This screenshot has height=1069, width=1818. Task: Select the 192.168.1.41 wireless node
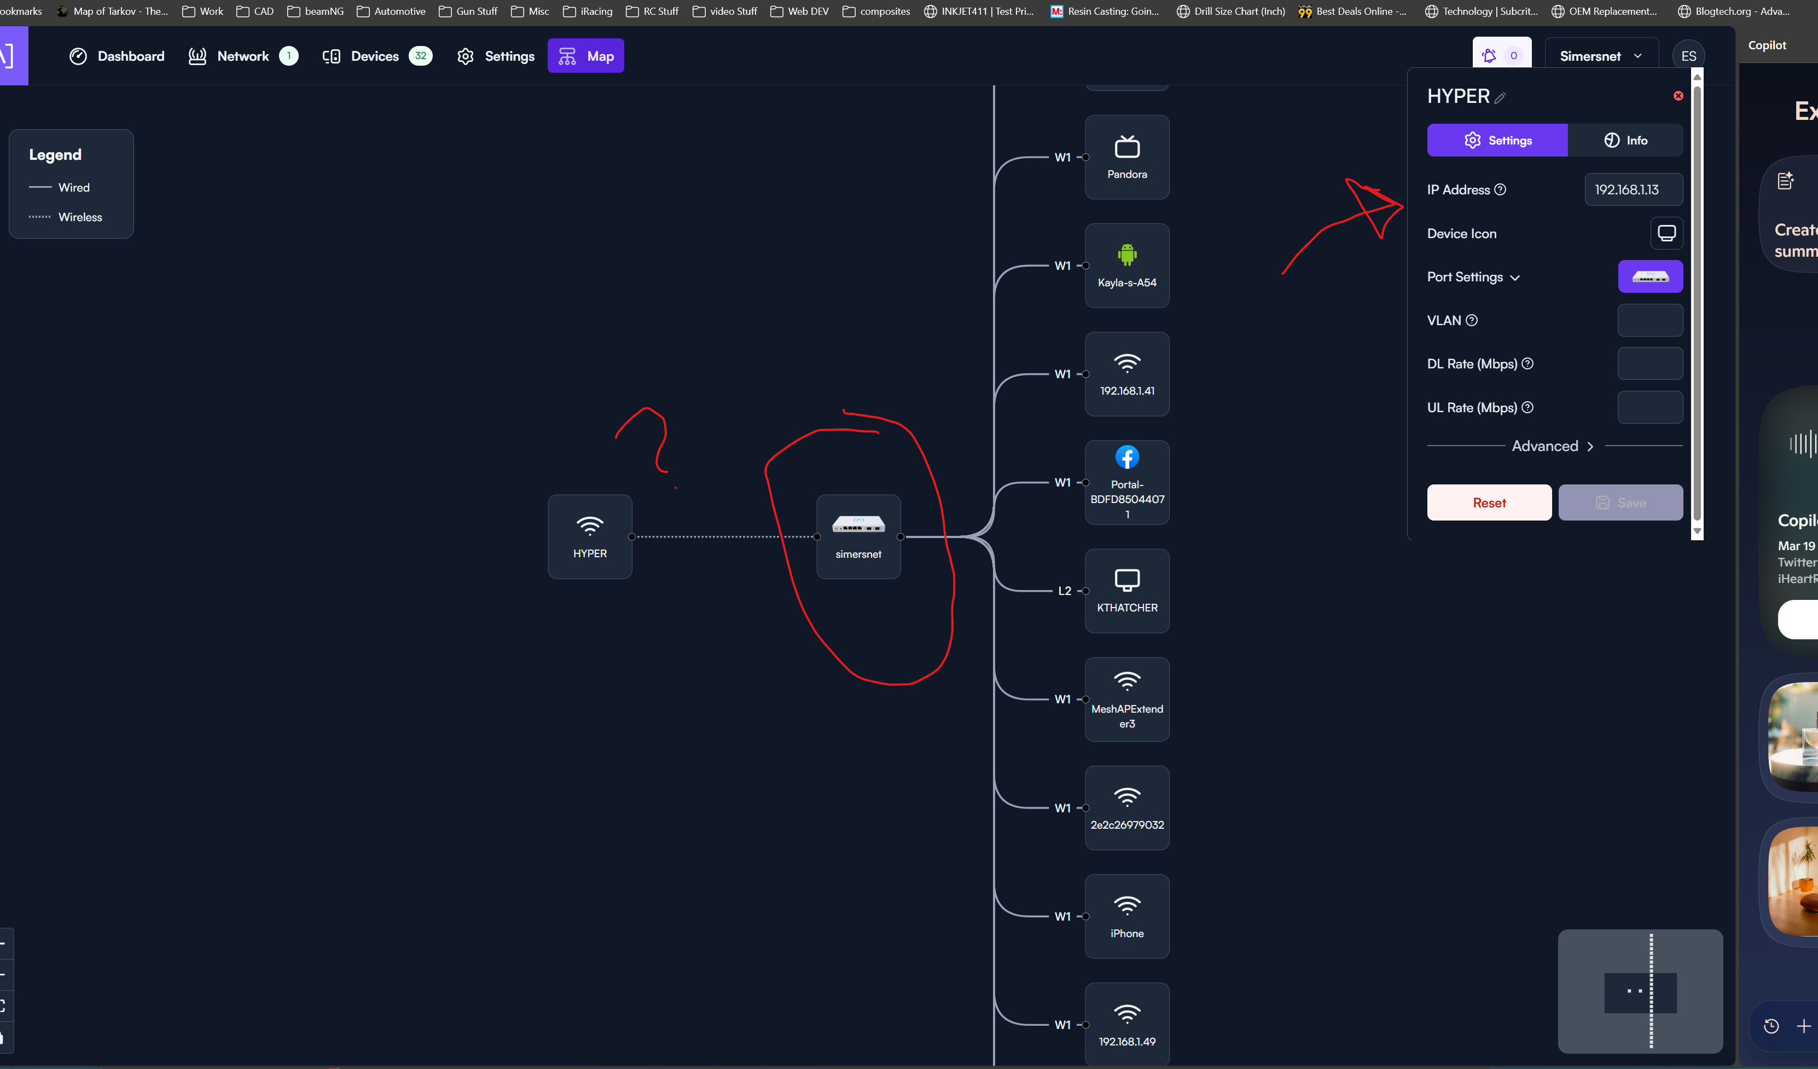pyautogui.click(x=1127, y=374)
